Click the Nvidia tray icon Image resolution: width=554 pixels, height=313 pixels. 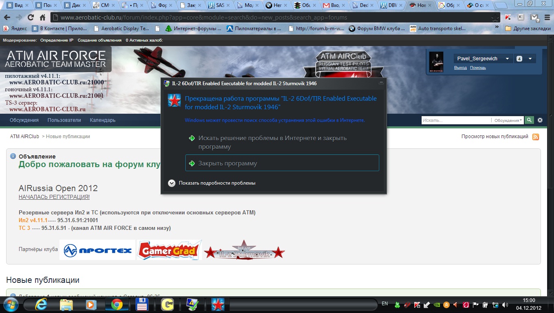coord(437,305)
